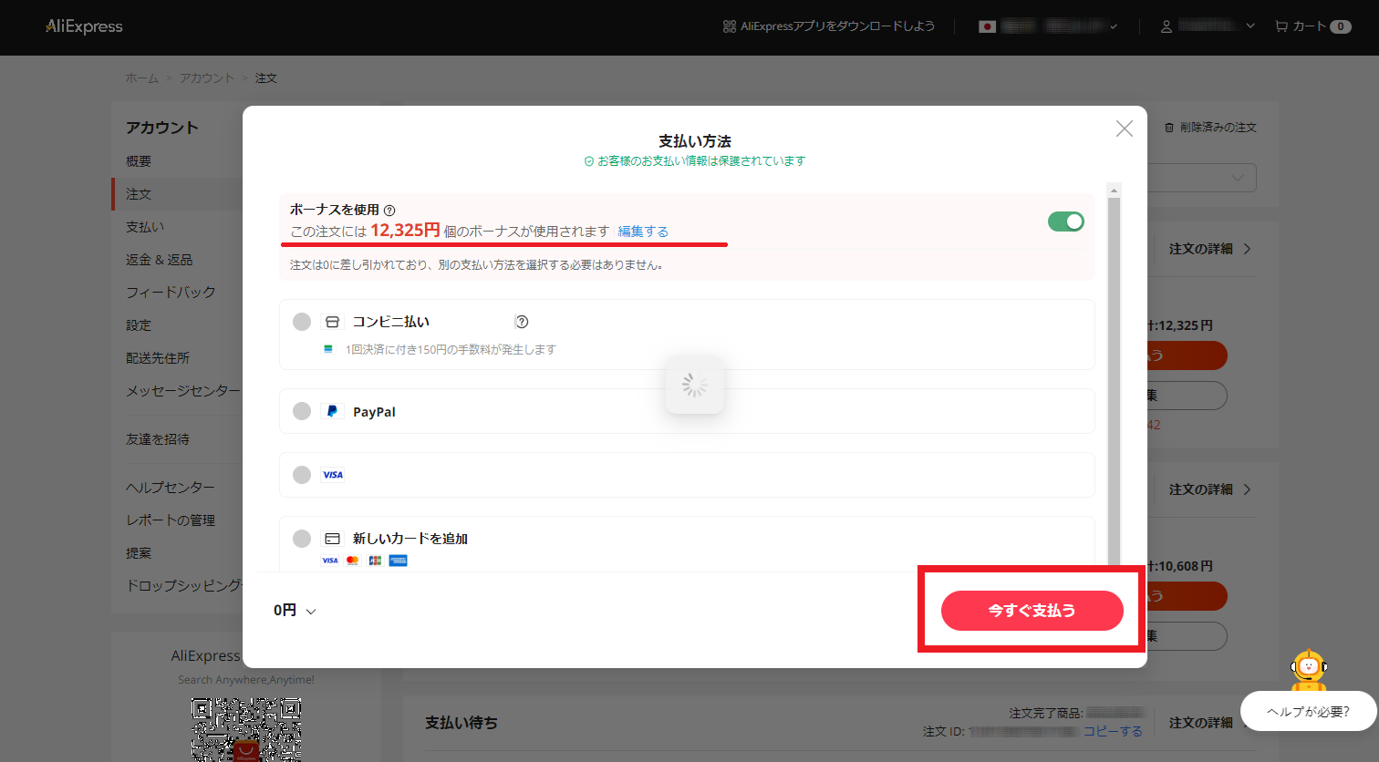Click the コンビニ払い help question mark
Screen dimensions: 1379x762
pyautogui.click(x=522, y=321)
